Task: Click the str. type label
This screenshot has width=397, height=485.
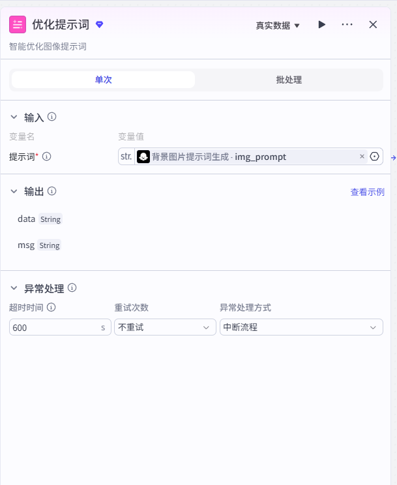Action: pyautogui.click(x=126, y=157)
